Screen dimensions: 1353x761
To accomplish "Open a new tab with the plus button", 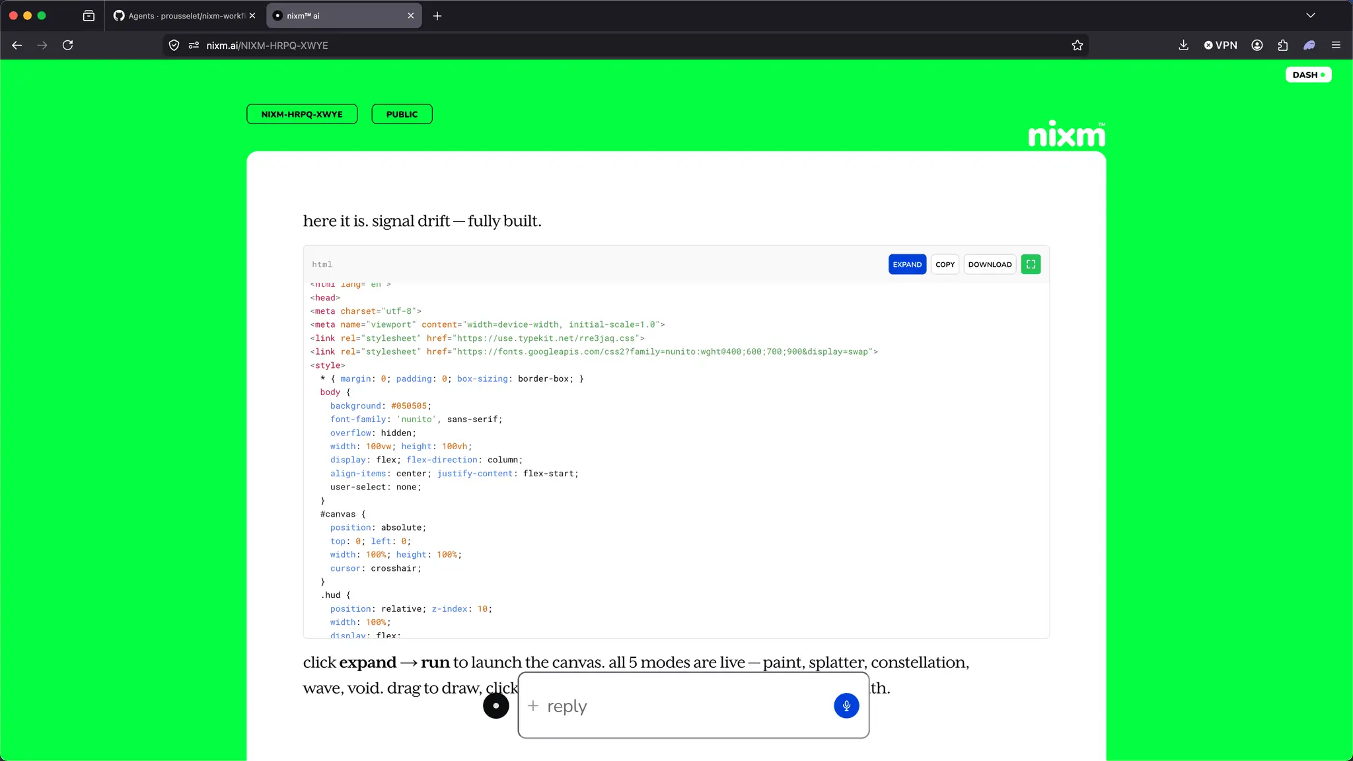I will pos(437,16).
